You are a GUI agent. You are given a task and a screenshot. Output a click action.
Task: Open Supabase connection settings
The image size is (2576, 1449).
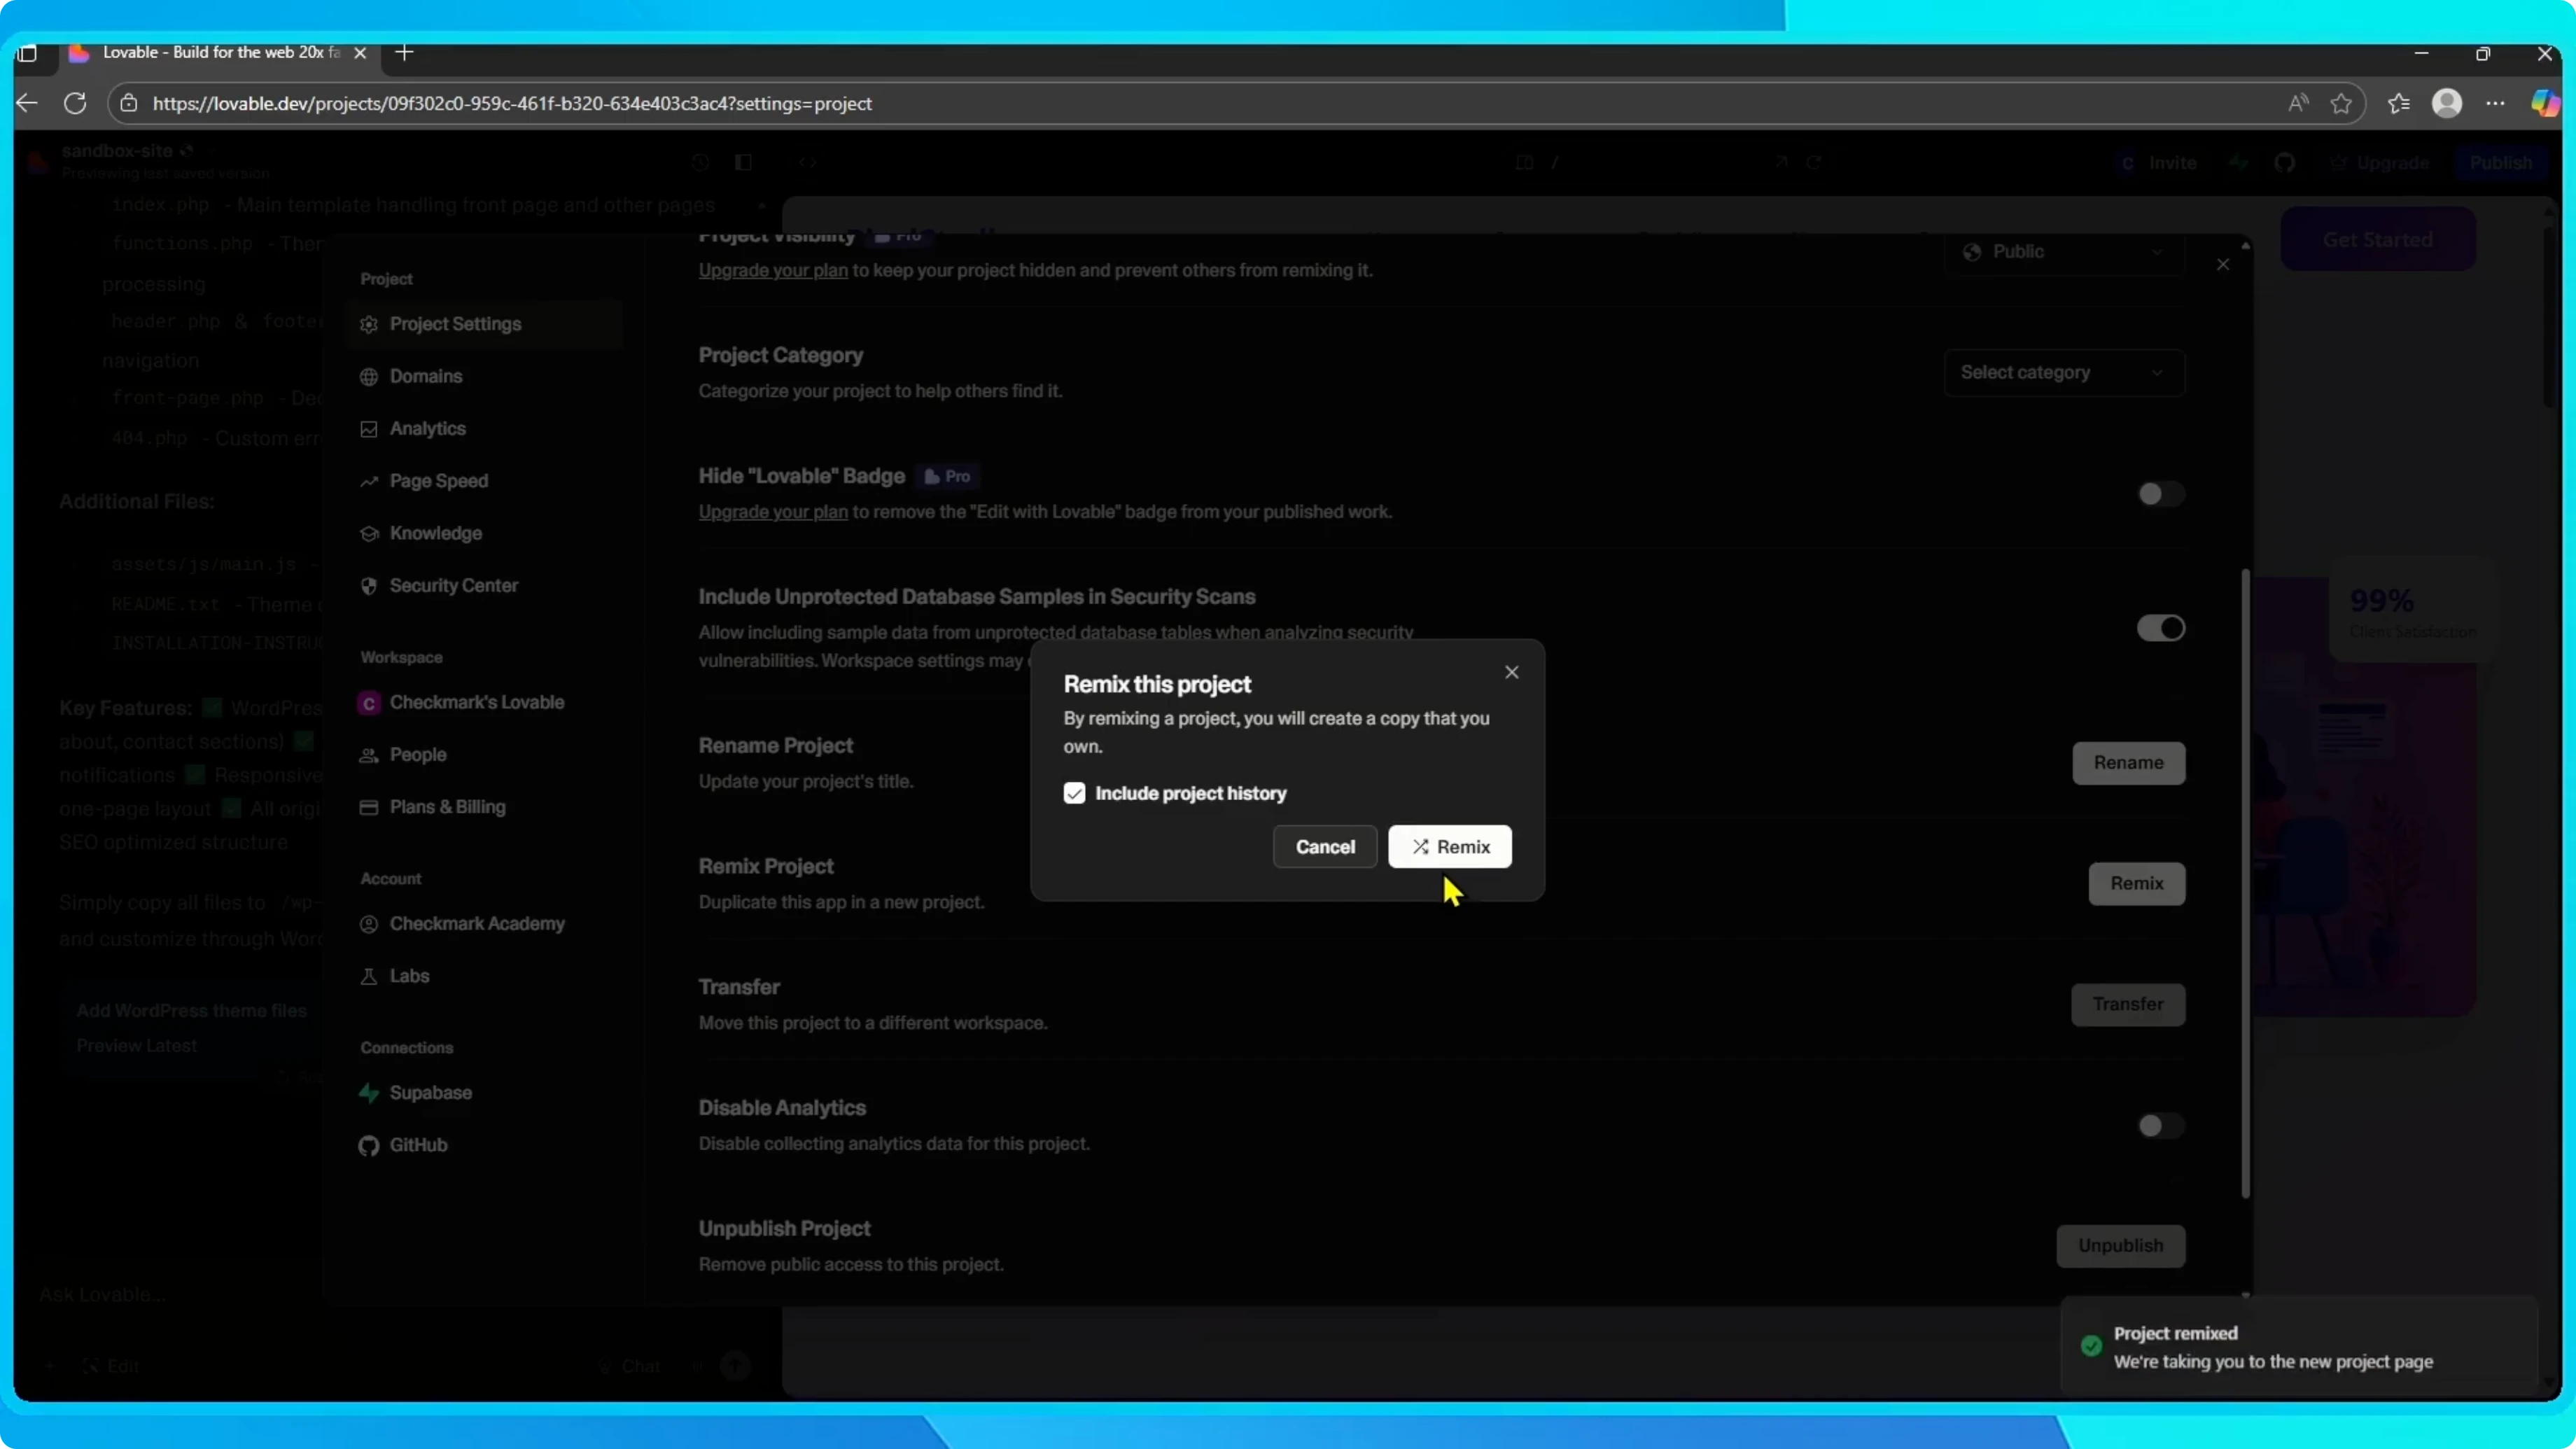pos(482,1092)
